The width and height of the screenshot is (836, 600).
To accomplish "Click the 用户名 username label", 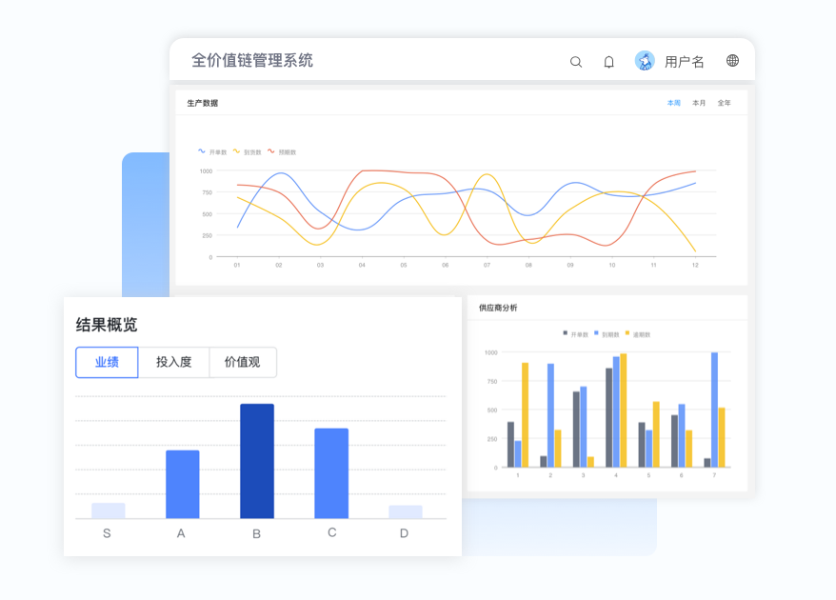I will pos(684,62).
